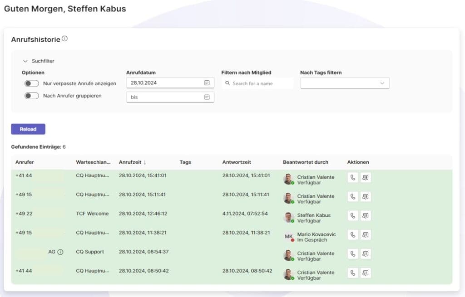
Task: Click the call time 28.10.2024, 11:38:21
Action: point(143,233)
